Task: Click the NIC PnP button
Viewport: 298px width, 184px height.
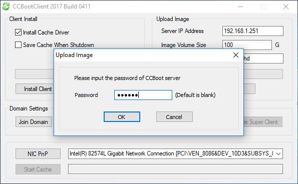Action: pos(38,153)
